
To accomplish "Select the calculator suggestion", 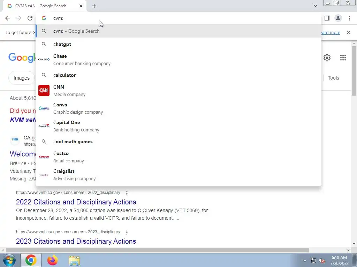I will [178, 75].
